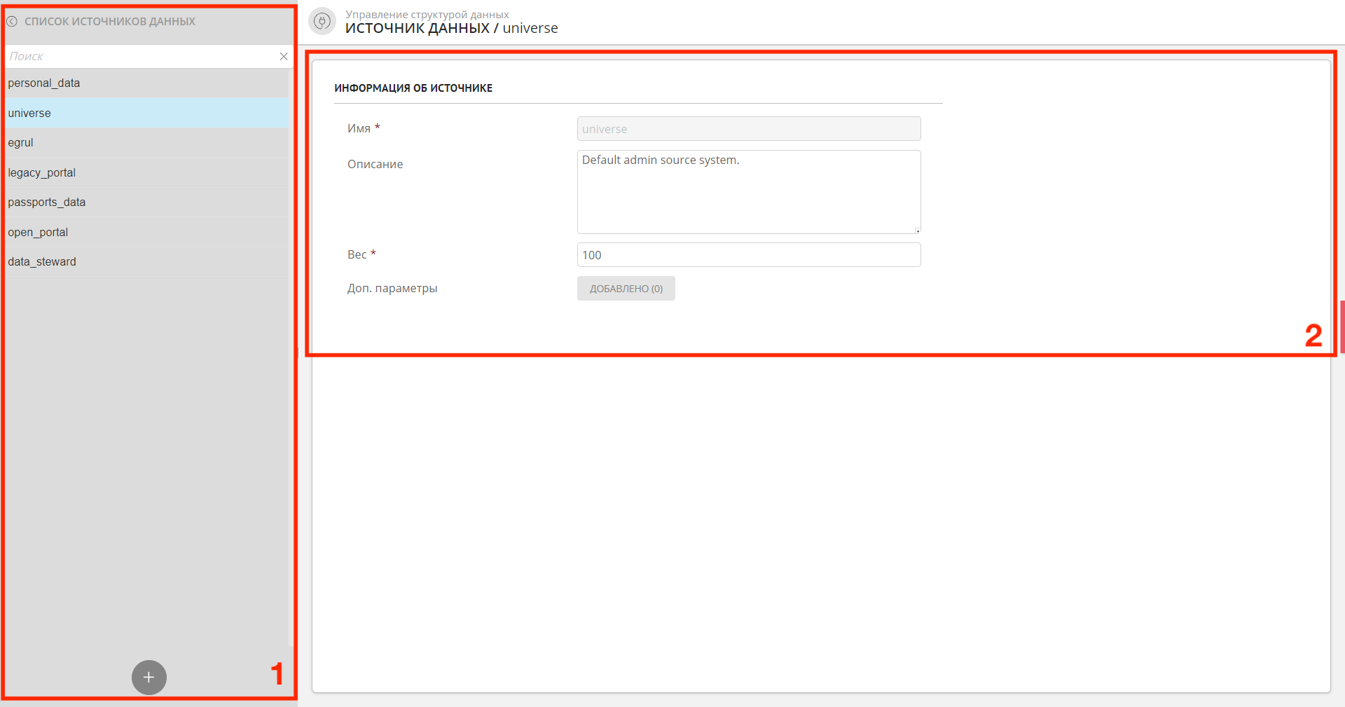The width and height of the screenshot is (1345, 707).
Task: Click the Вес field showing 100
Action: 748,255
